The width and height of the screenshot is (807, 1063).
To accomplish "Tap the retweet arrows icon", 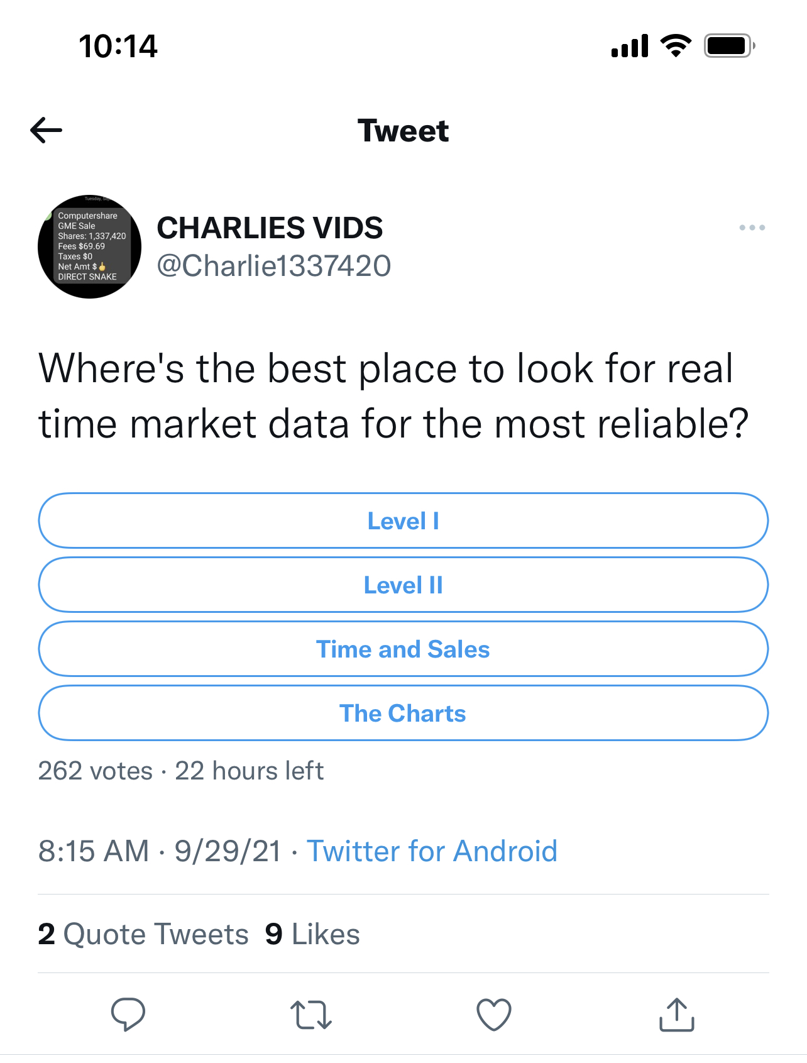I will tap(310, 1015).
